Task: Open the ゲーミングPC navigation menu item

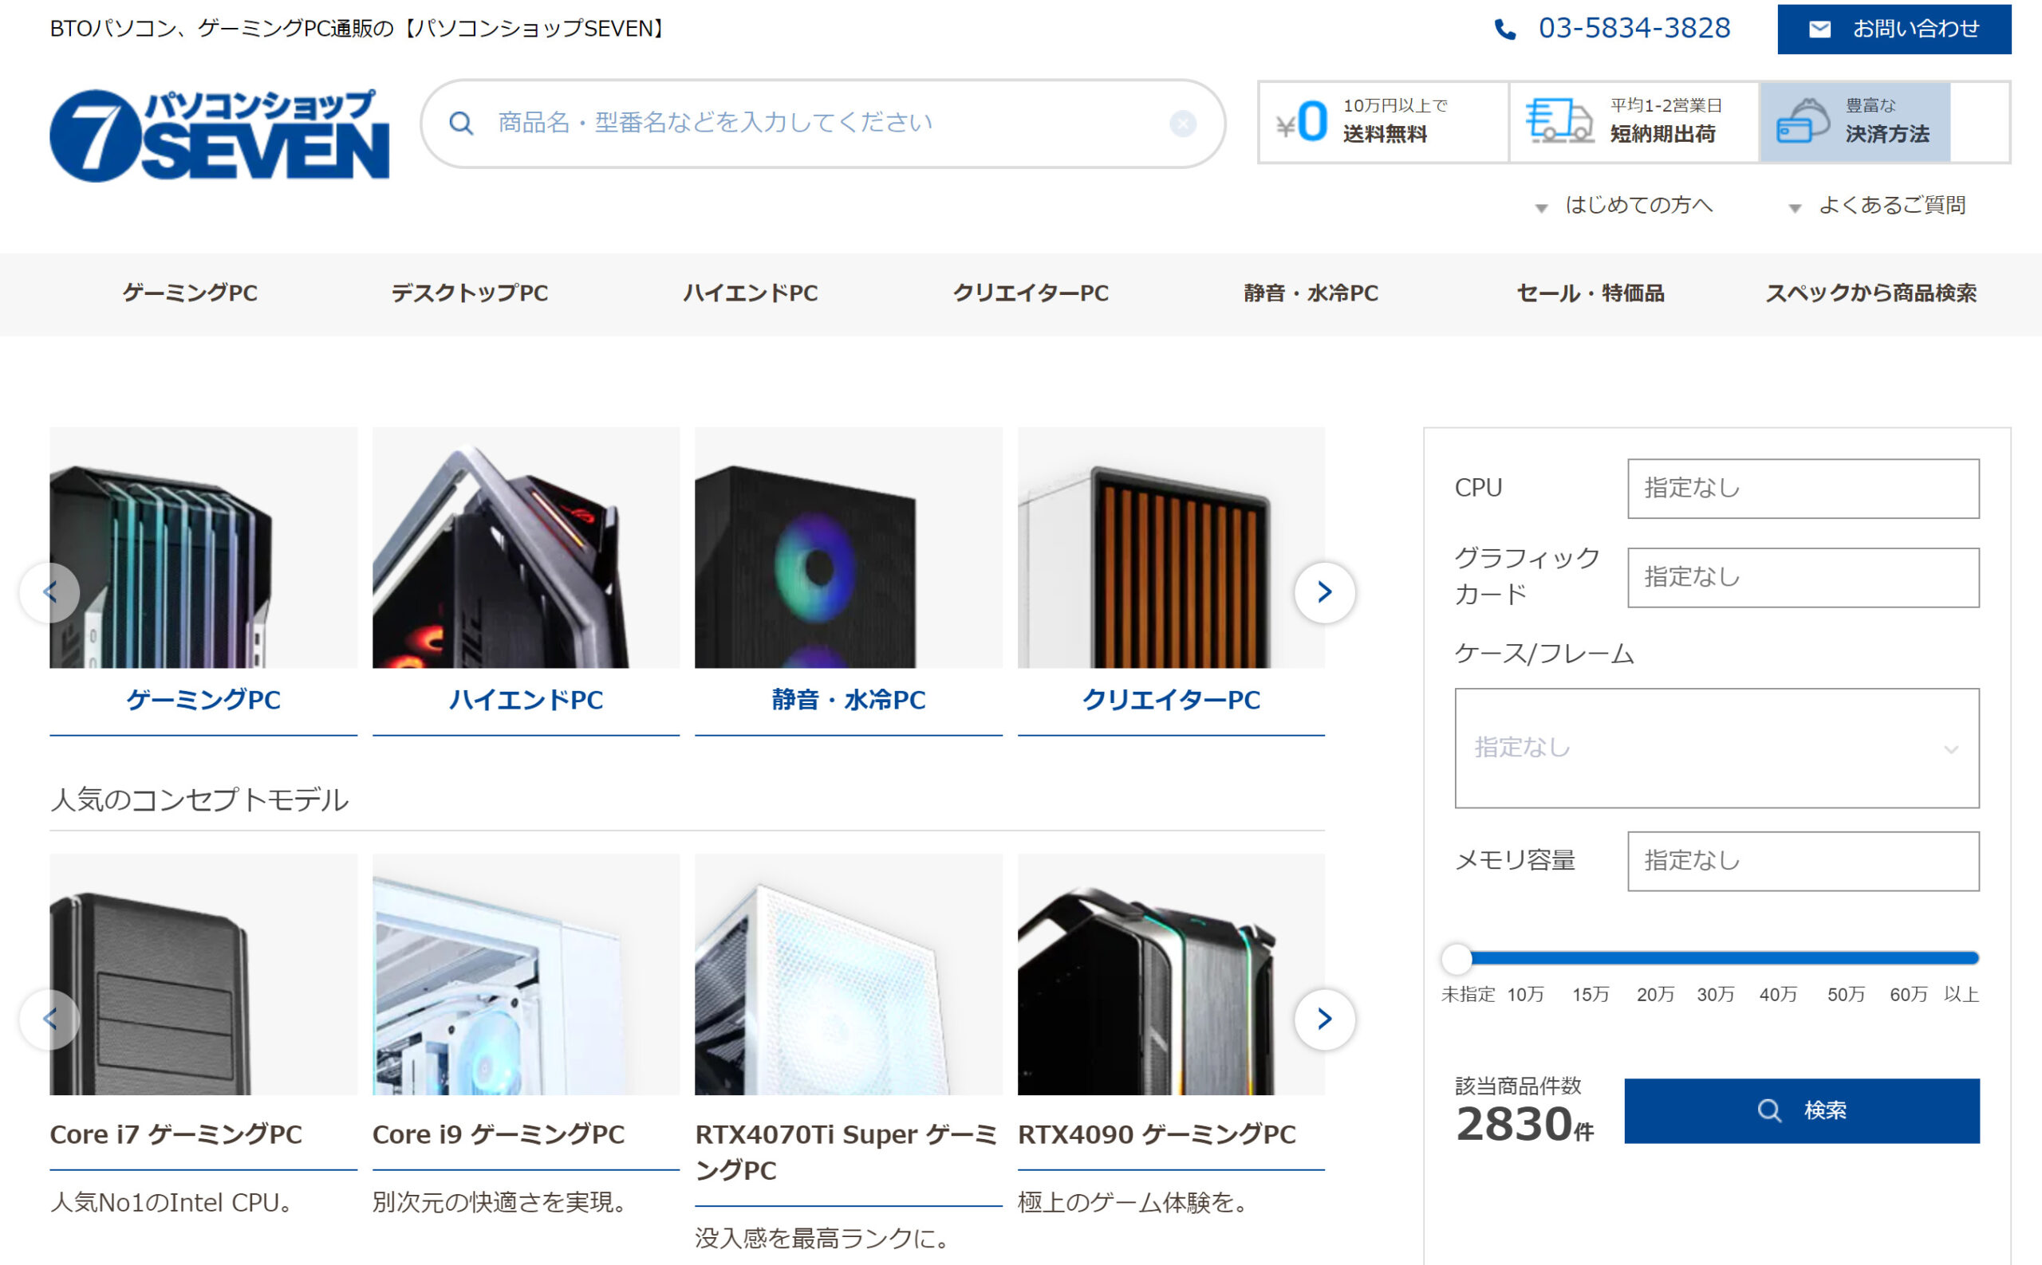Action: [190, 293]
